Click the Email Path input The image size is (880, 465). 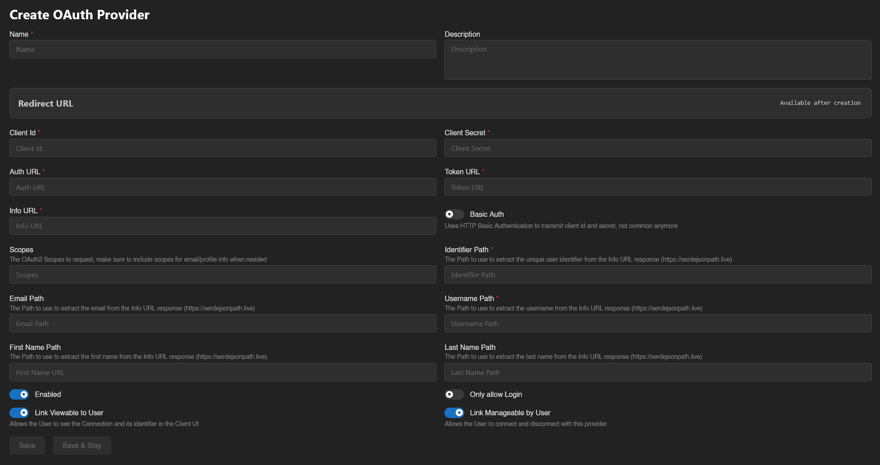[223, 323]
